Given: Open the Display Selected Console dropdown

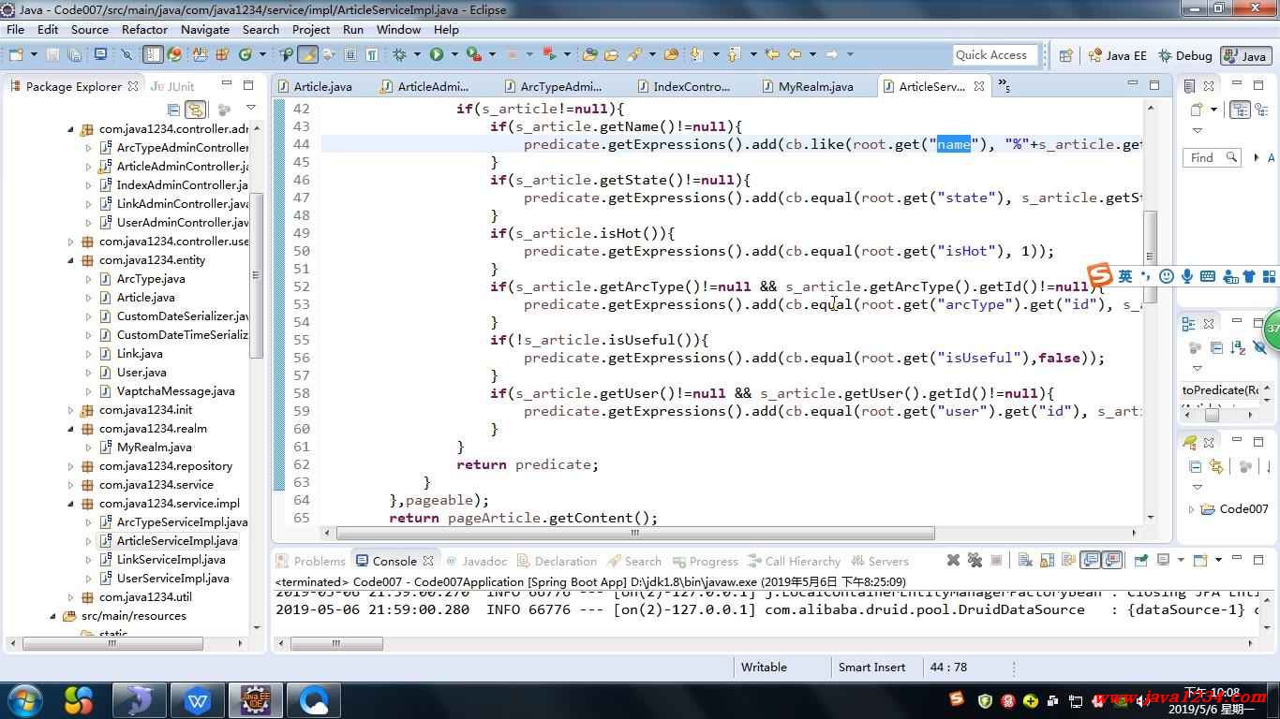Looking at the screenshot, I should pyautogui.click(x=1181, y=560).
